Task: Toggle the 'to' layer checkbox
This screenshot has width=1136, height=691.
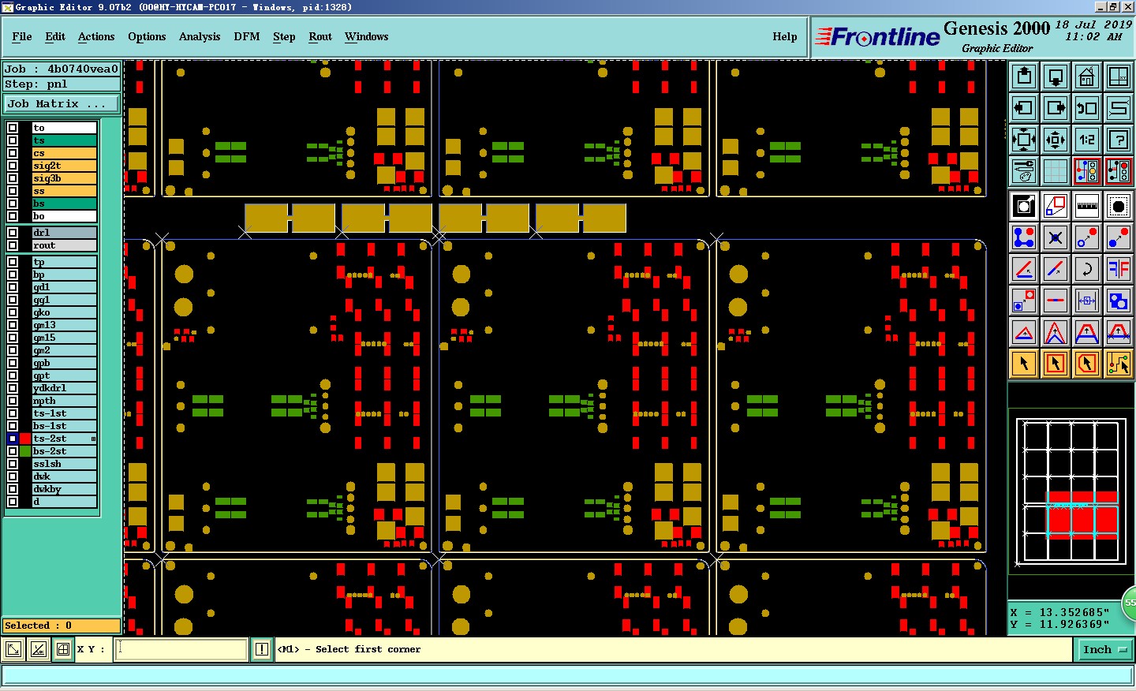Action: (x=13, y=128)
